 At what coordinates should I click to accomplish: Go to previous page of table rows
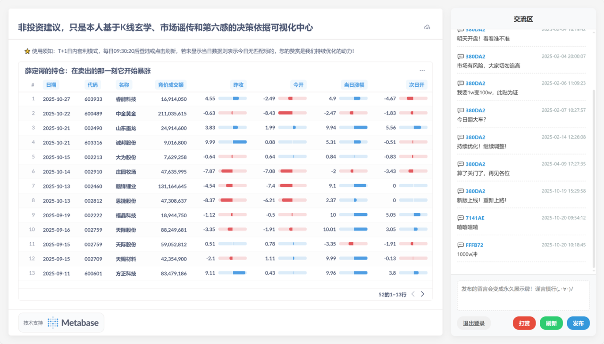pyautogui.click(x=413, y=294)
